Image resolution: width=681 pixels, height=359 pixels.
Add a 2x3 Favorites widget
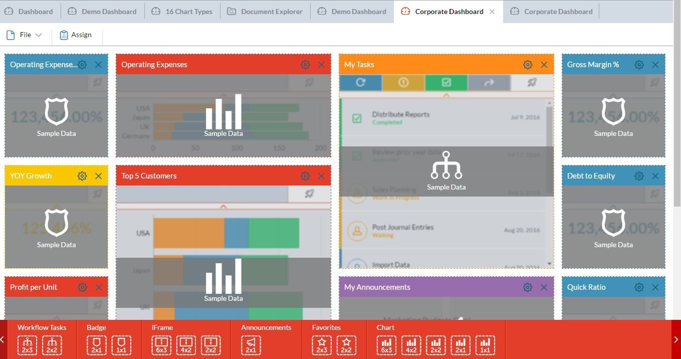click(321, 344)
